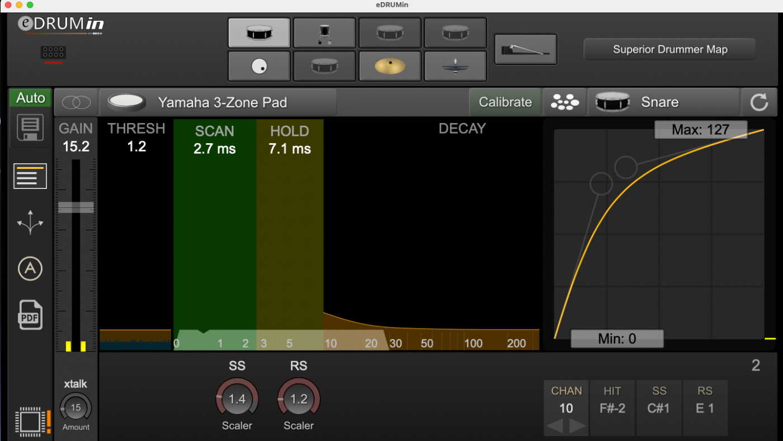Click the 200 ms mark on the timeline
The image size is (783, 441).
click(x=516, y=343)
